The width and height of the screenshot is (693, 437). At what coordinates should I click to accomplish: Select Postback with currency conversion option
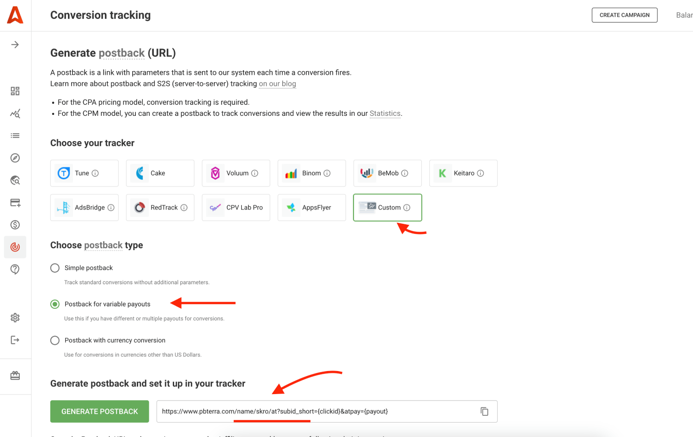(55, 341)
